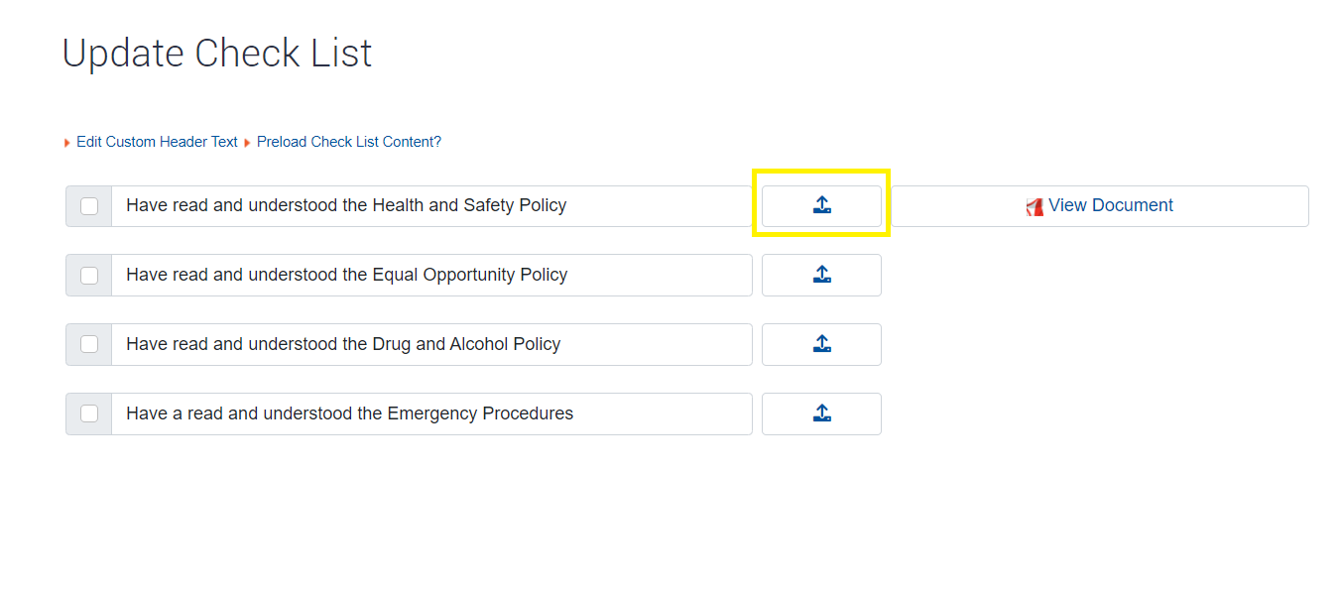
Task: Click grey box surrounding the Equal Opportunity checkbox
Action: 89,275
